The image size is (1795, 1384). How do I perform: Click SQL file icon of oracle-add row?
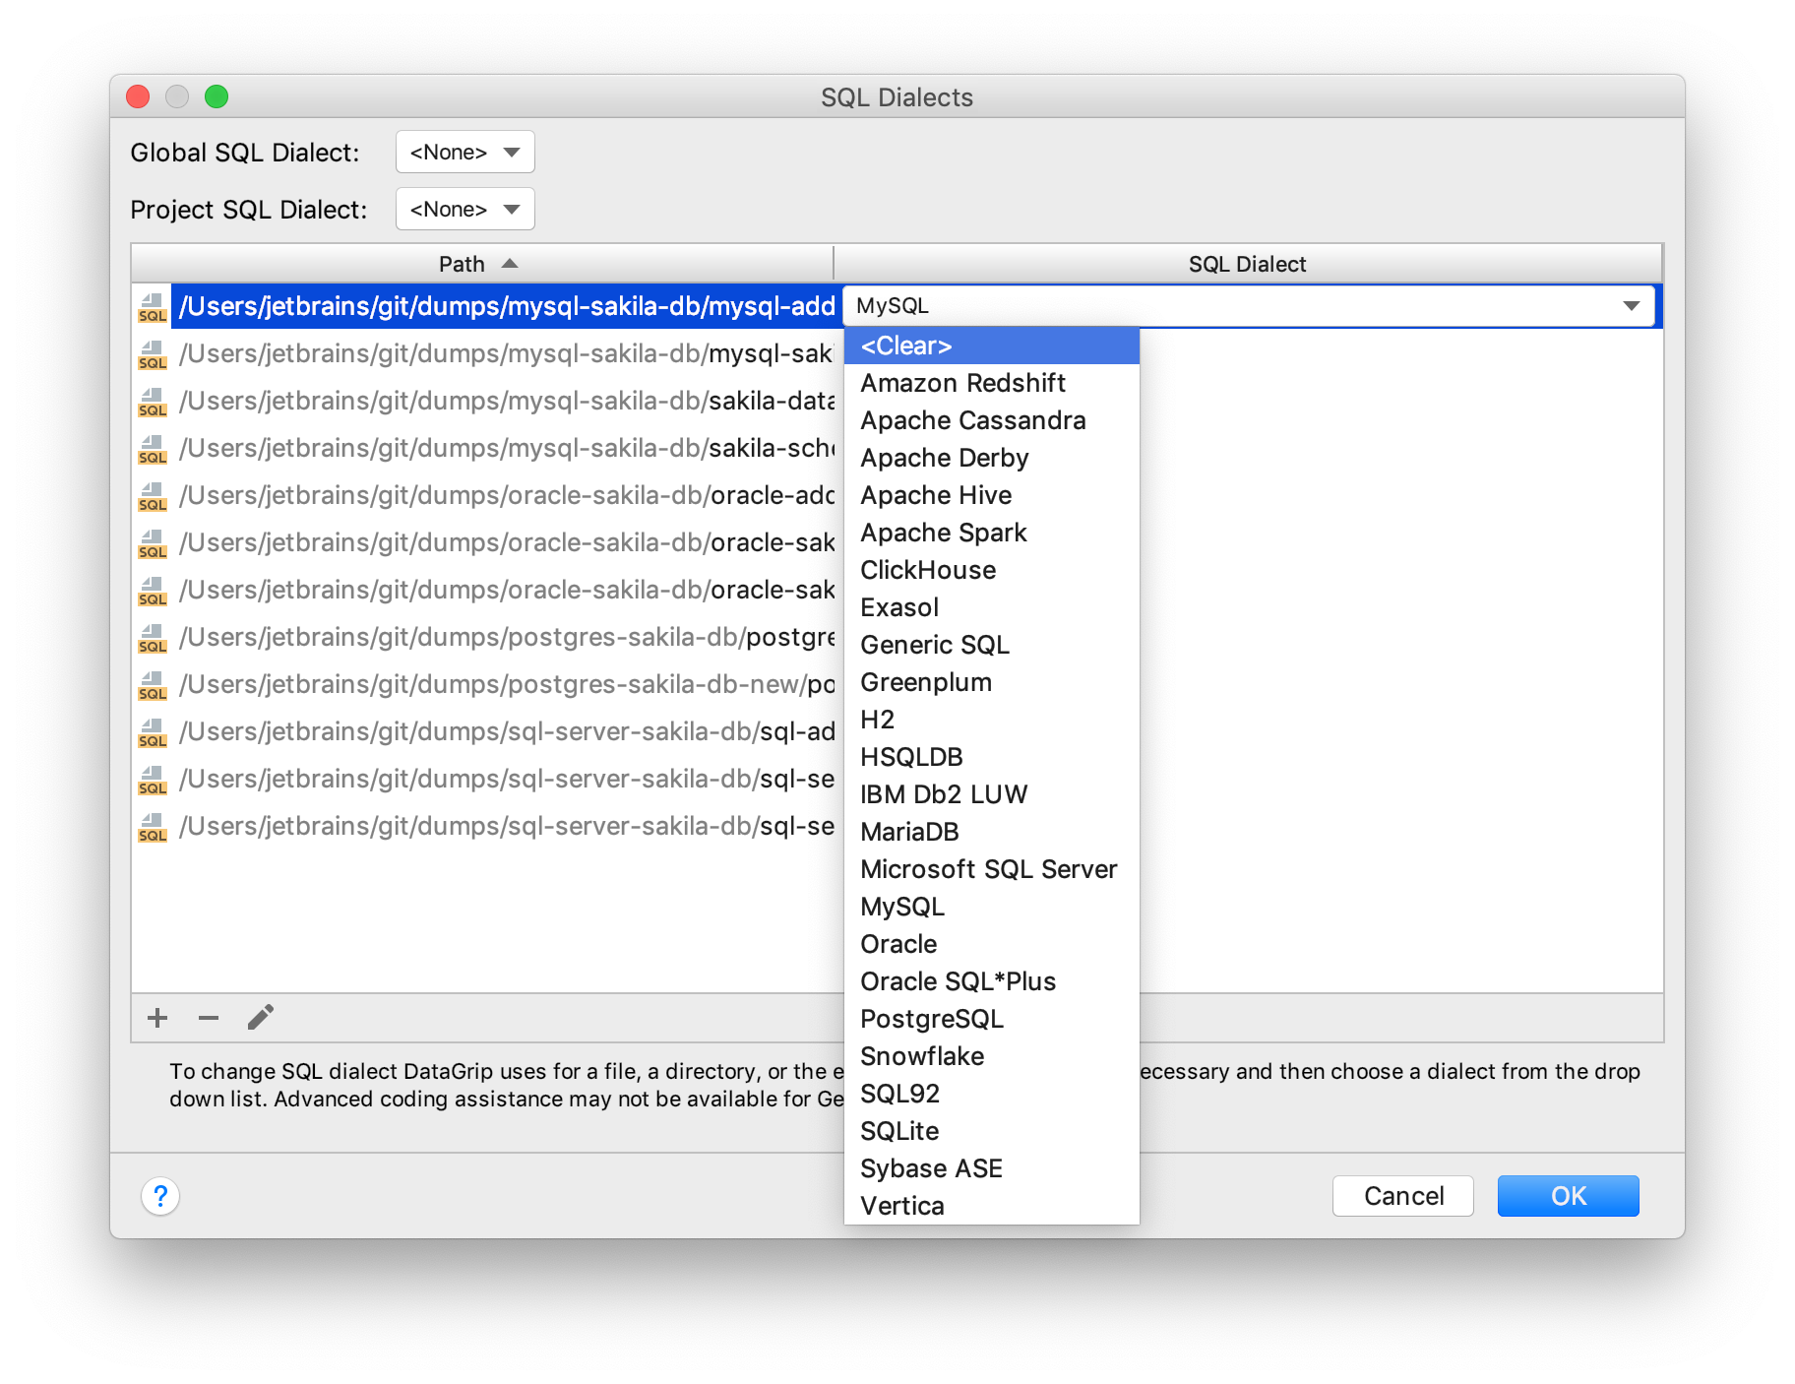[x=153, y=496]
